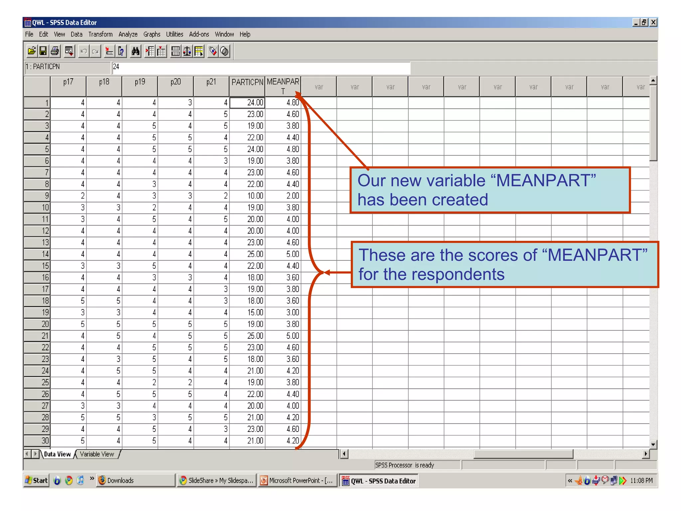
Task: Open the Data menu
Action: click(x=76, y=34)
